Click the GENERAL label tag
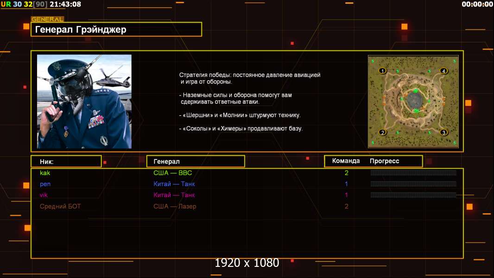Image resolution: width=494 pixels, height=278 pixels. (47, 19)
